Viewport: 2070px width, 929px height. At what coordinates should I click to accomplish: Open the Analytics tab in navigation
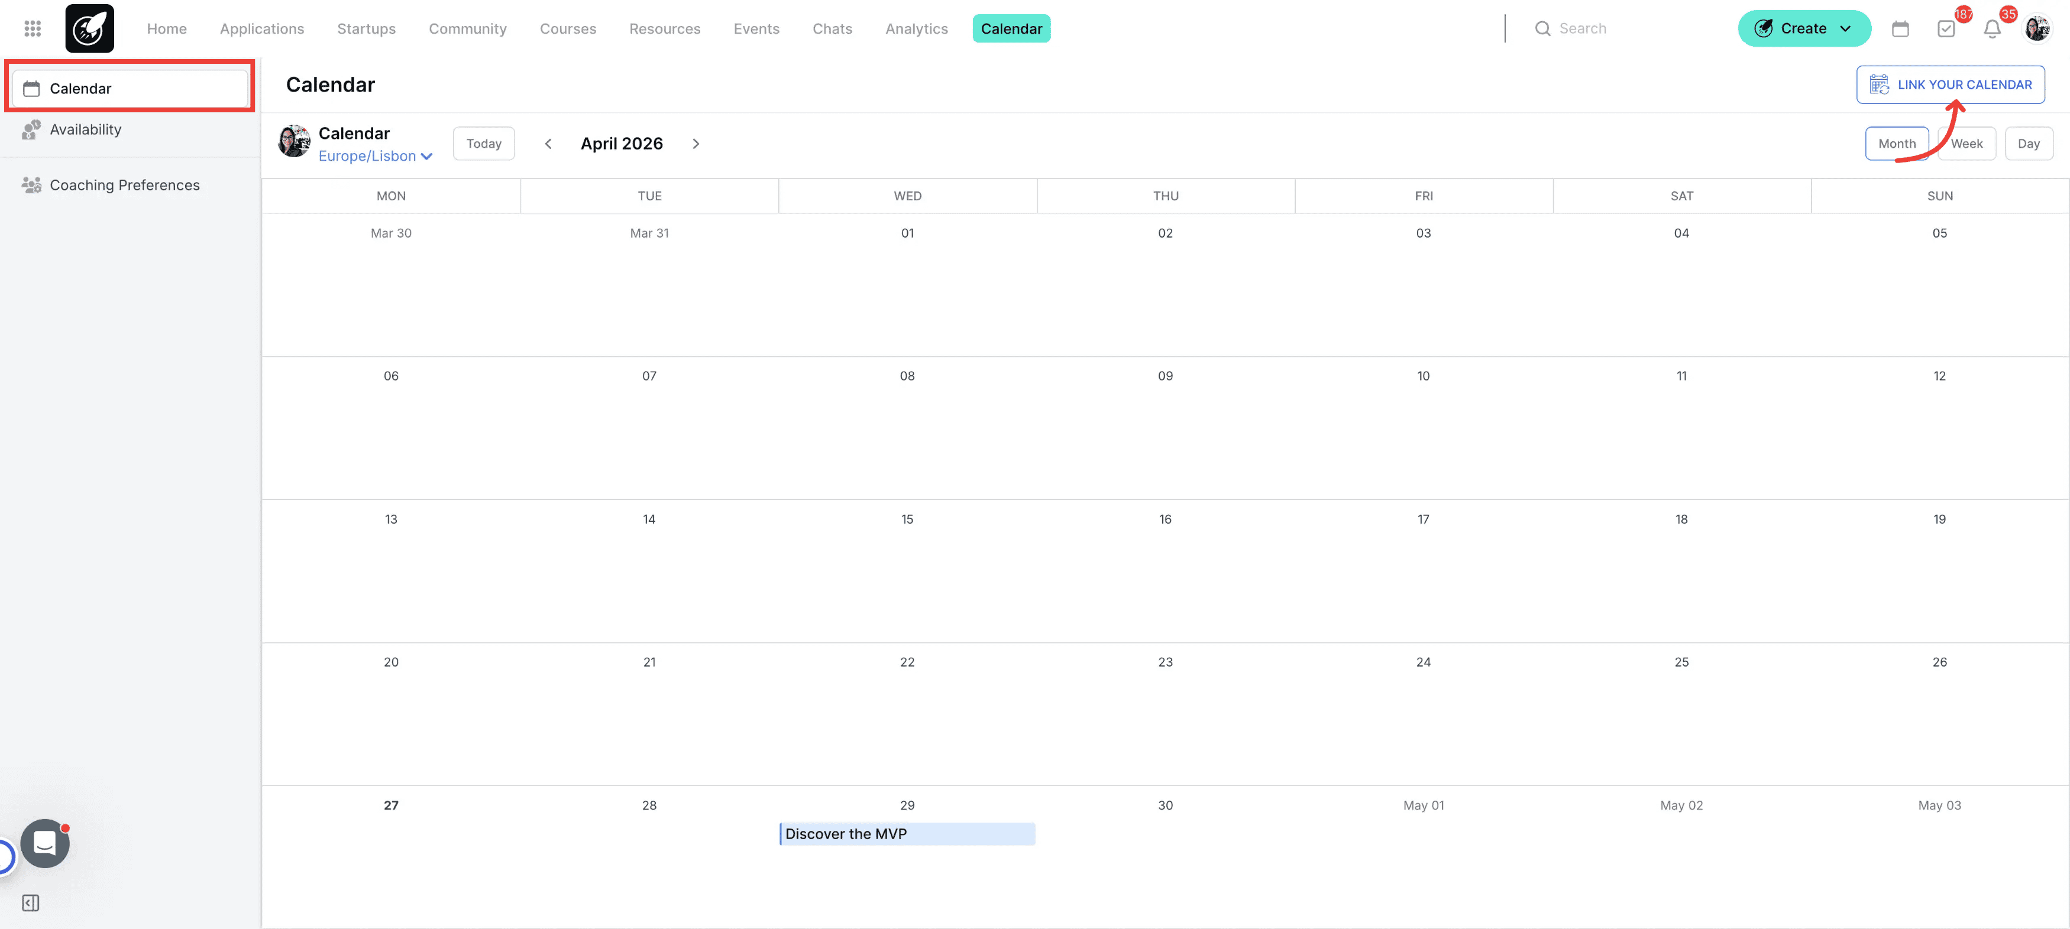[916, 29]
